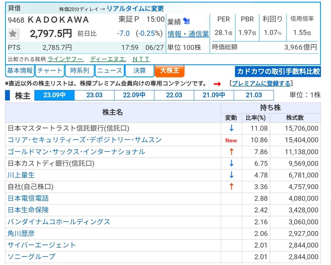Click the 株式数 column header
This screenshot has width=331, height=265.
pyautogui.click(x=295, y=118)
